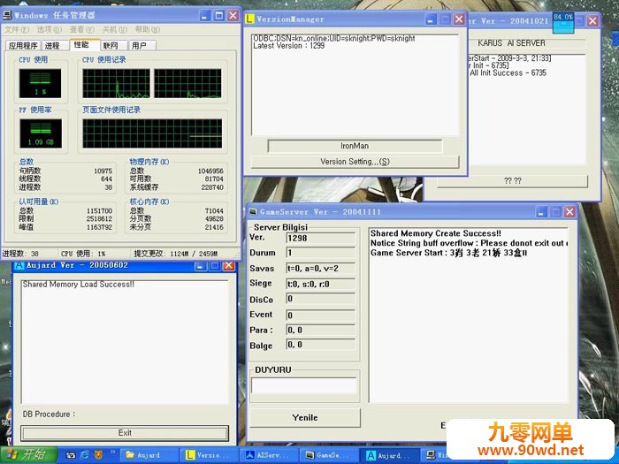This screenshot has height=464, width=619.
Task: Switch to Task Manager taskbar button
Action: click(x=434, y=455)
